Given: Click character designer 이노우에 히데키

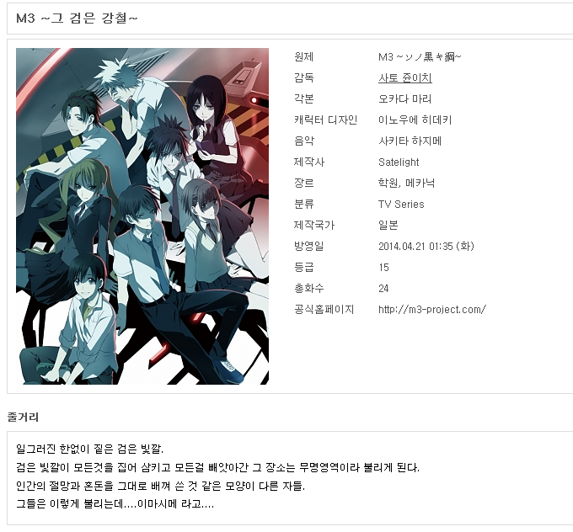Looking at the screenshot, I should click(x=415, y=120).
